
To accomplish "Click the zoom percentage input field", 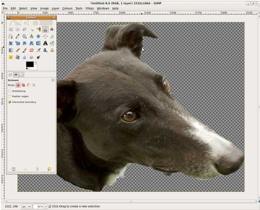I will pos(38,207).
